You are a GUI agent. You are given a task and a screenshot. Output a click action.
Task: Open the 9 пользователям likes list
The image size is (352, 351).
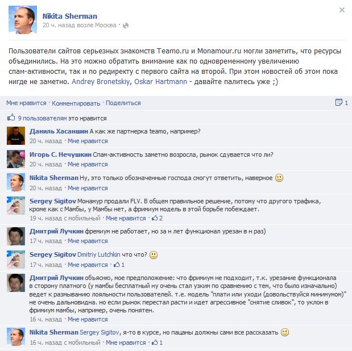tap(43, 118)
